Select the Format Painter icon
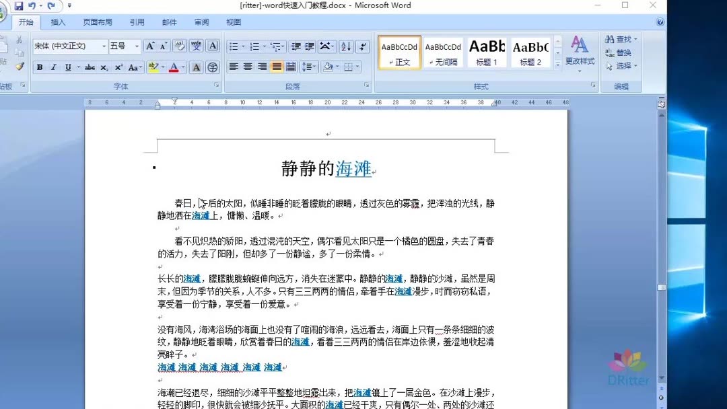The width and height of the screenshot is (727, 409). [19, 67]
